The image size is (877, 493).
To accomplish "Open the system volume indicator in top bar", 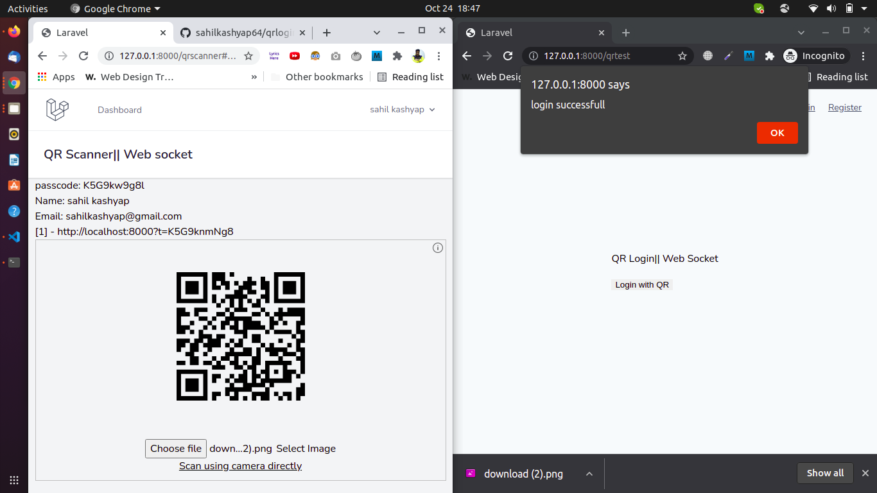I will click(x=831, y=8).
